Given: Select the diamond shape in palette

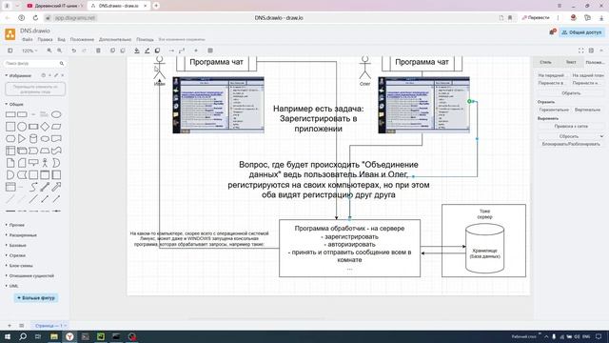Looking at the screenshot, I should [45, 127].
